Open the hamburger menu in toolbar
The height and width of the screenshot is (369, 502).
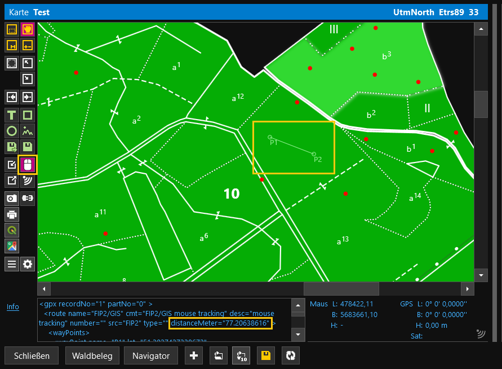(11, 263)
